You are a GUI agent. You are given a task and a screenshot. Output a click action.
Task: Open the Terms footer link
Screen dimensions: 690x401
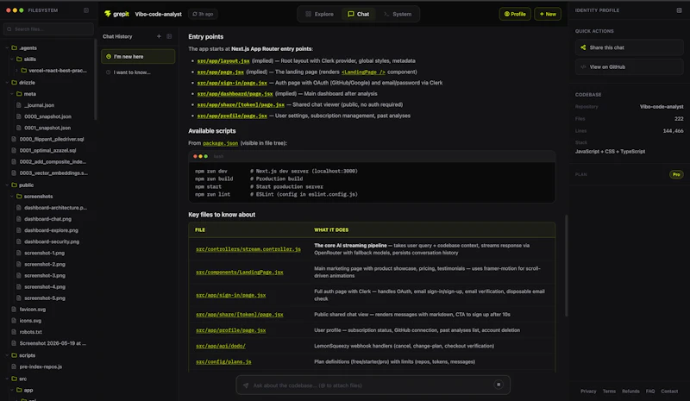click(609, 391)
